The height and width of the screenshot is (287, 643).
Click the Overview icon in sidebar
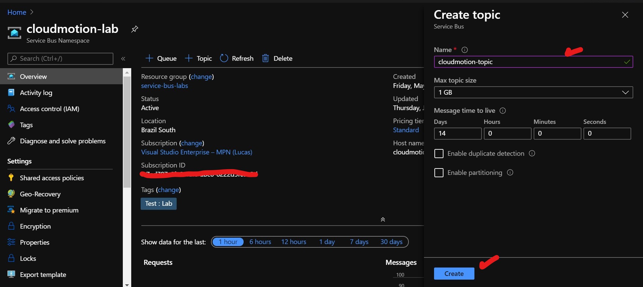coord(11,76)
